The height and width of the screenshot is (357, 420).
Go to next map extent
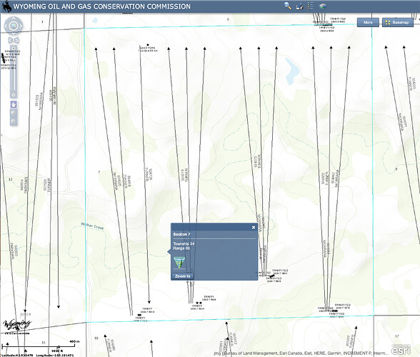pos(16,40)
